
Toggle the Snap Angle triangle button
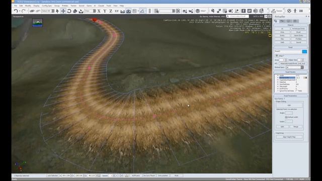pyautogui.click(x=142, y=11)
